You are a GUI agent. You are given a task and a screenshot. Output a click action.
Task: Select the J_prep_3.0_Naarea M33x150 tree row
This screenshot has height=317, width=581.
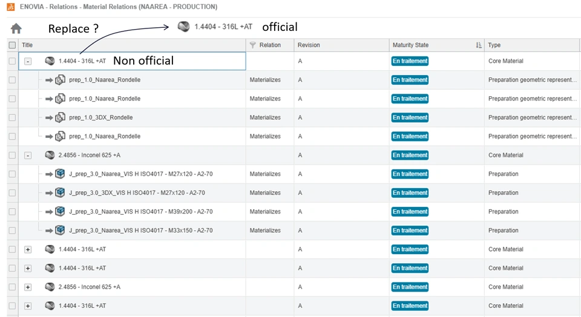point(140,230)
